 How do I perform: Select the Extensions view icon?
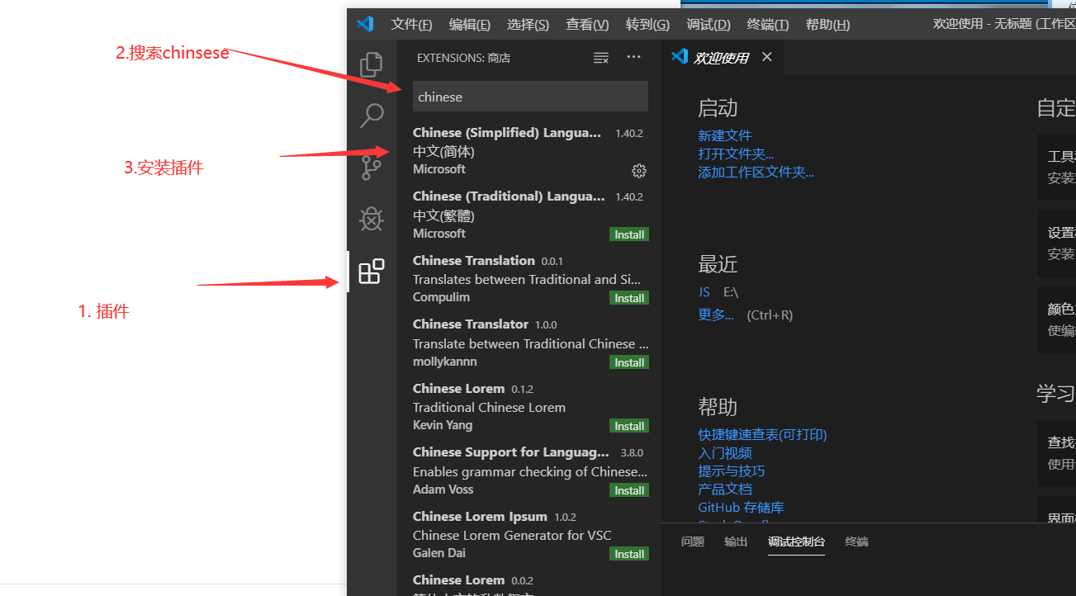[372, 272]
